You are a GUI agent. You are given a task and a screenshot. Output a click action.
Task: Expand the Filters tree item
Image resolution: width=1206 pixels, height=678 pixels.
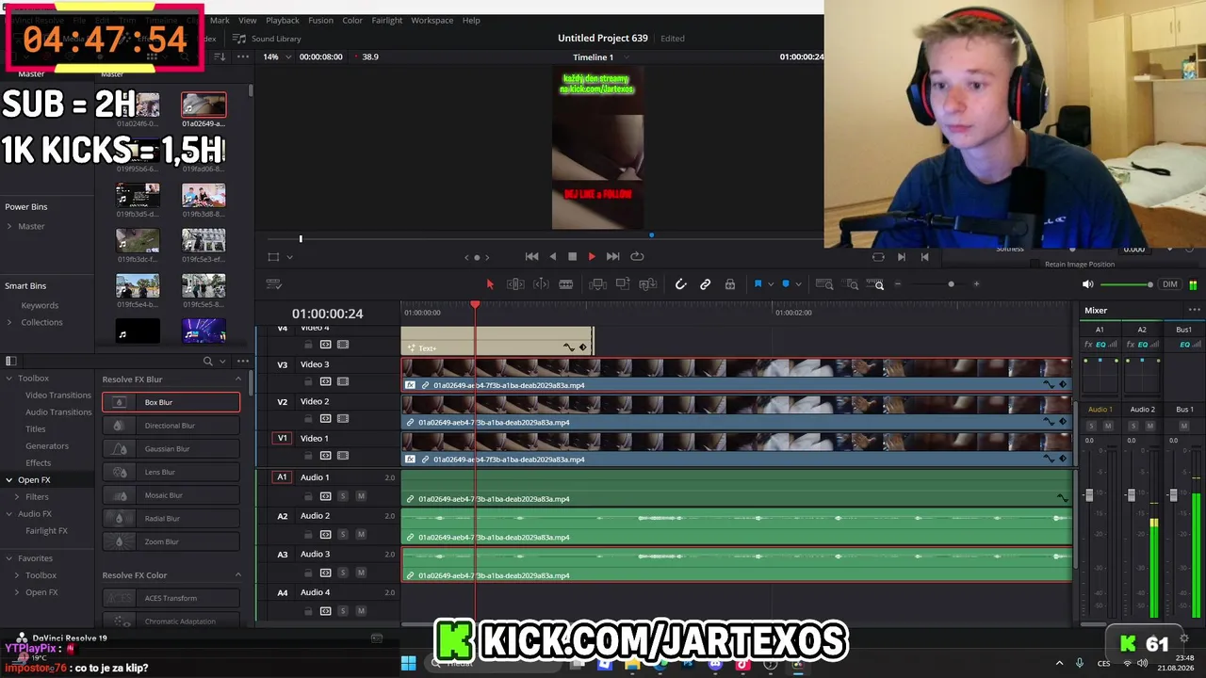[17, 496]
